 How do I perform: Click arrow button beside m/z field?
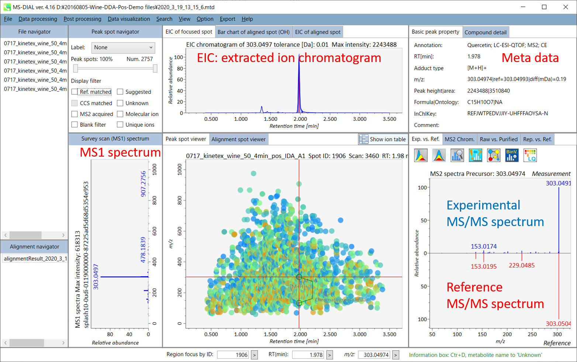395,355
